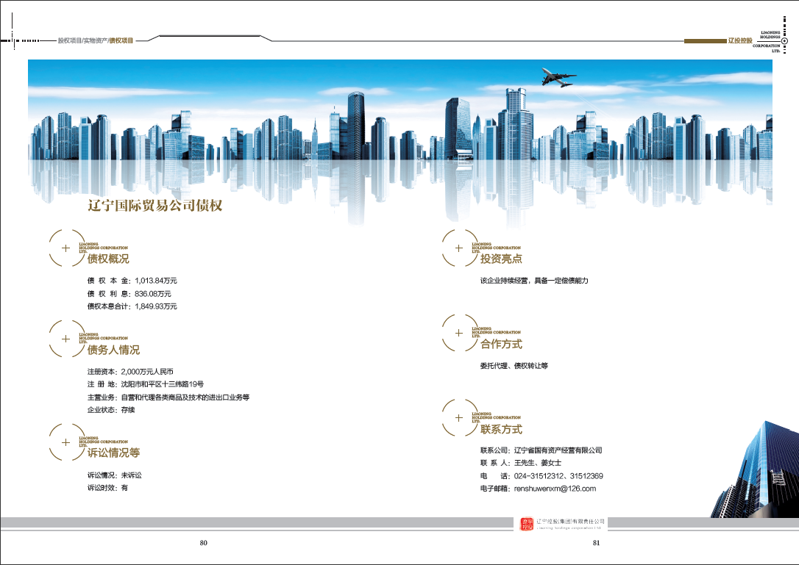The image size is (799, 565).
Task: Click the 辽投控股 label in header
Action: [740, 40]
